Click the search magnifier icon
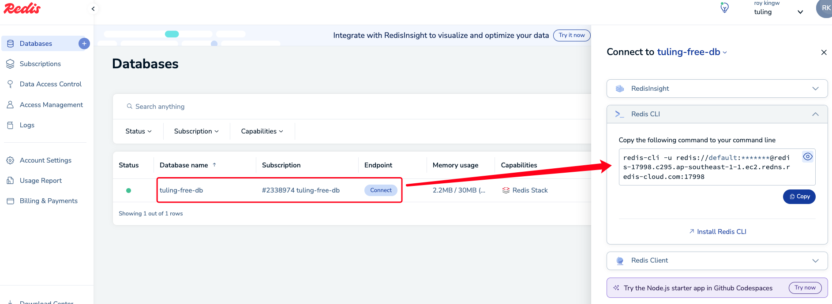The image size is (832, 304). [129, 106]
